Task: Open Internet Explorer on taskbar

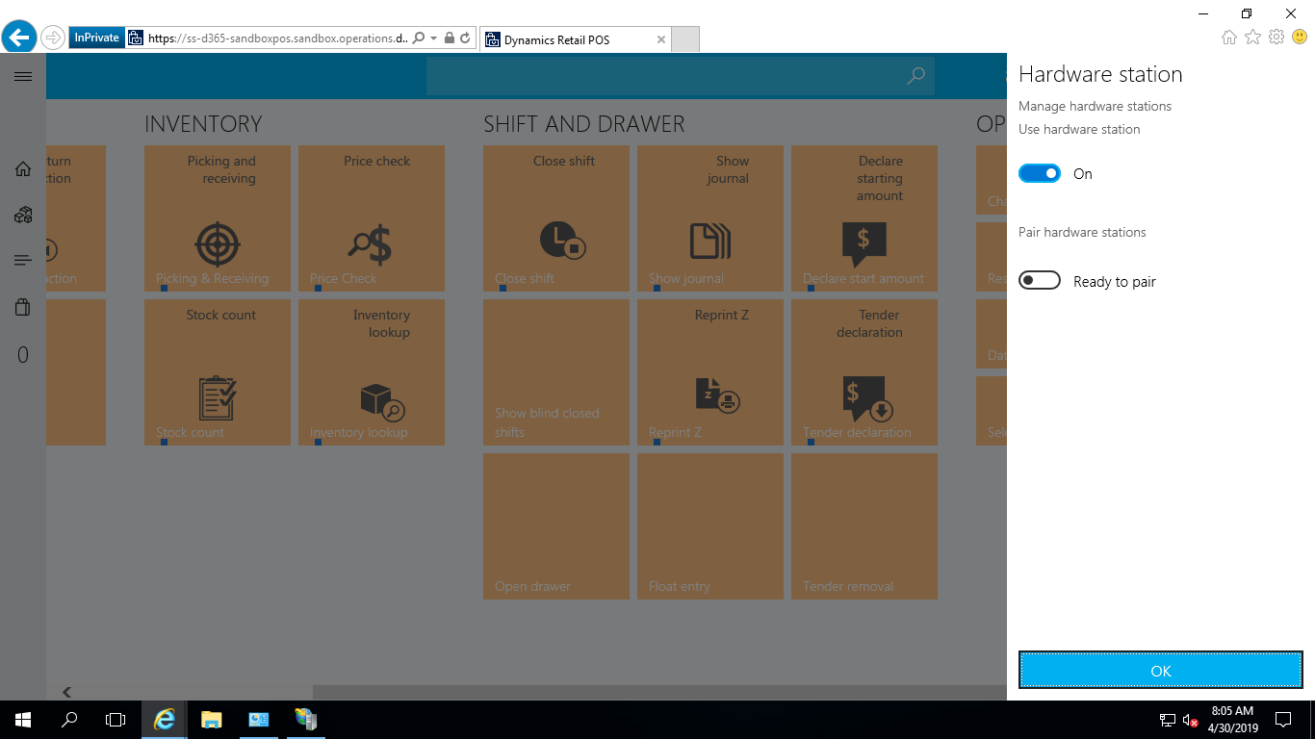Action: 165,720
